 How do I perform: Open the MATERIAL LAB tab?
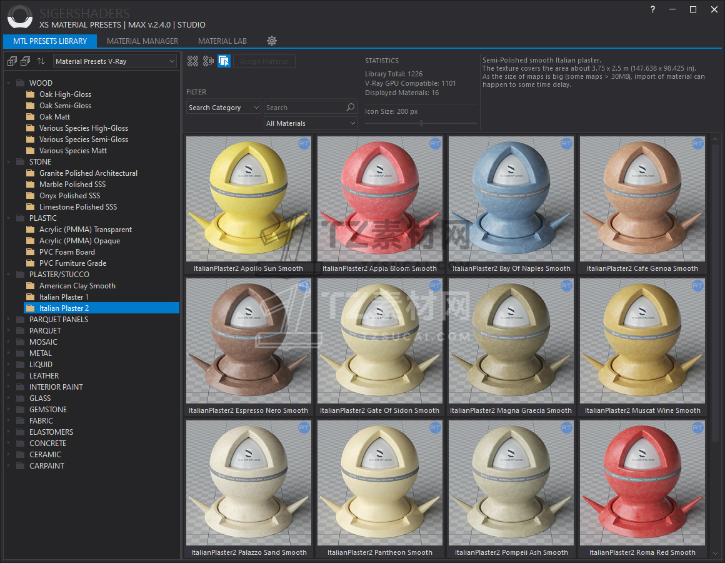pyautogui.click(x=222, y=41)
